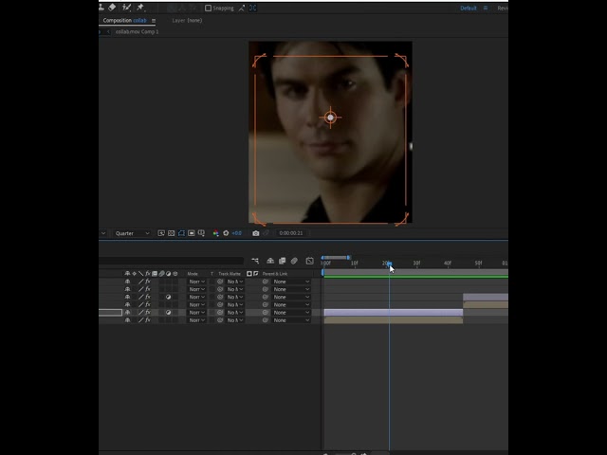Enable frame blending for all layers
607x455 pixels.
pyautogui.click(x=283, y=261)
